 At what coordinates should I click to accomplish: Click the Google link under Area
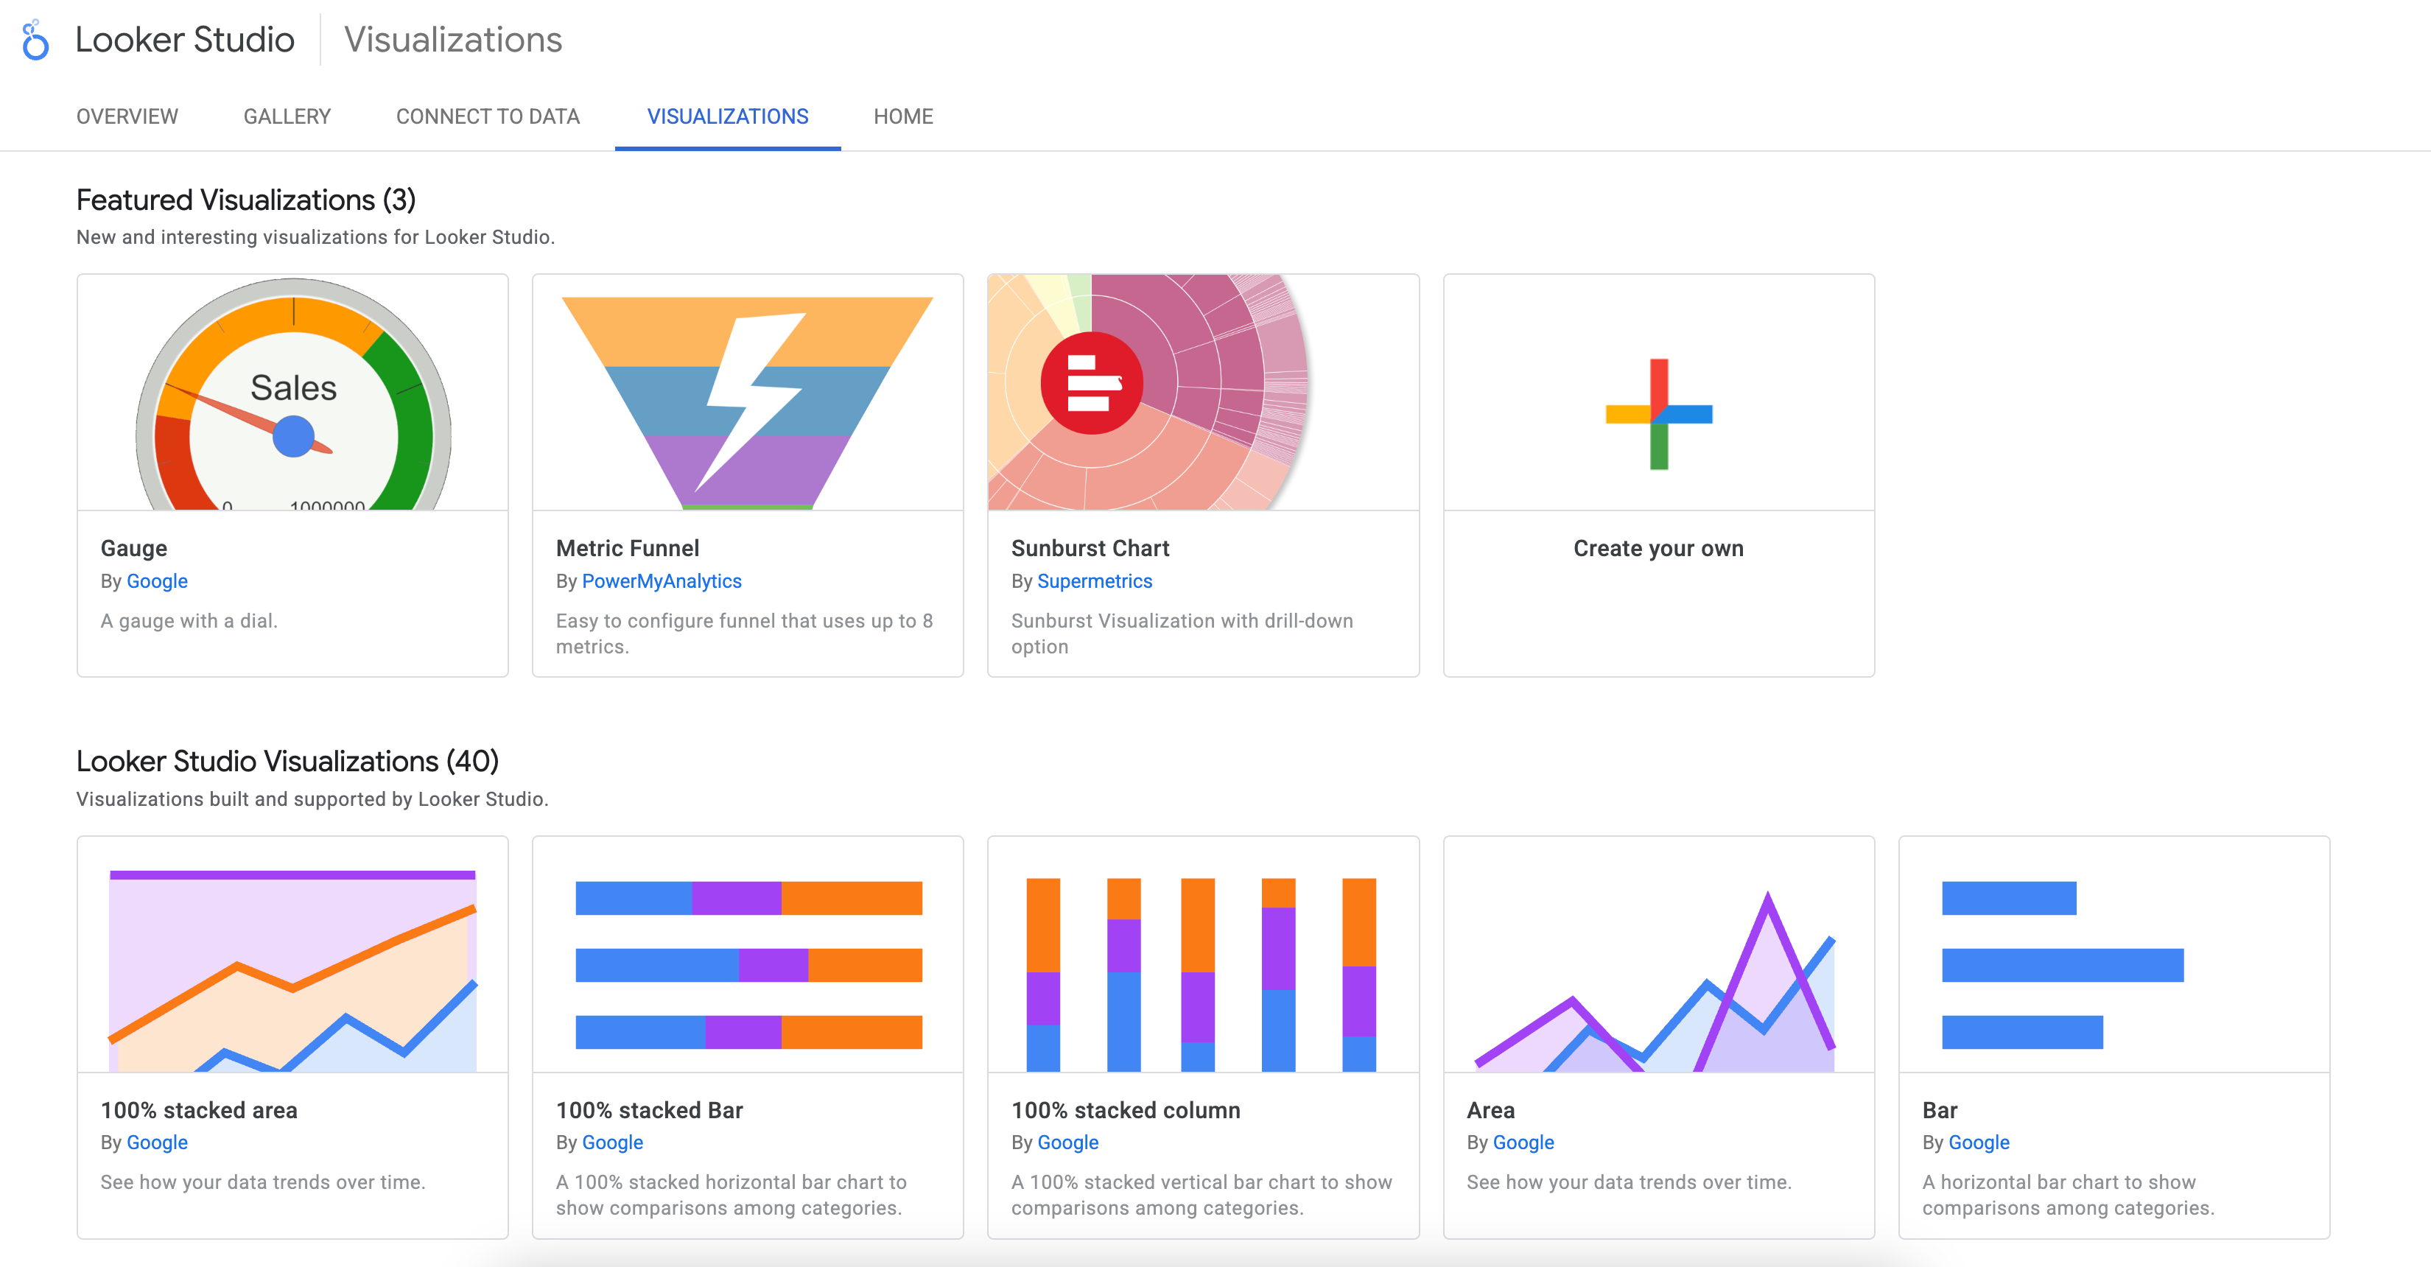click(x=1523, y=1143)
